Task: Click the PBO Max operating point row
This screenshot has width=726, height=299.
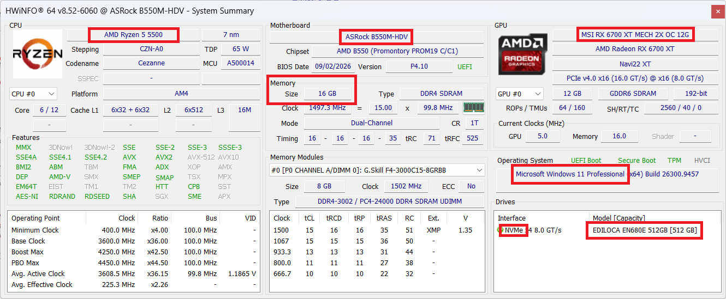Action: point(134,263)
